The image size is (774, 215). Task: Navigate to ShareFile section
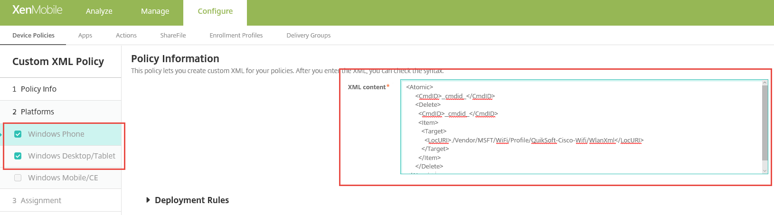click(173, 35)
